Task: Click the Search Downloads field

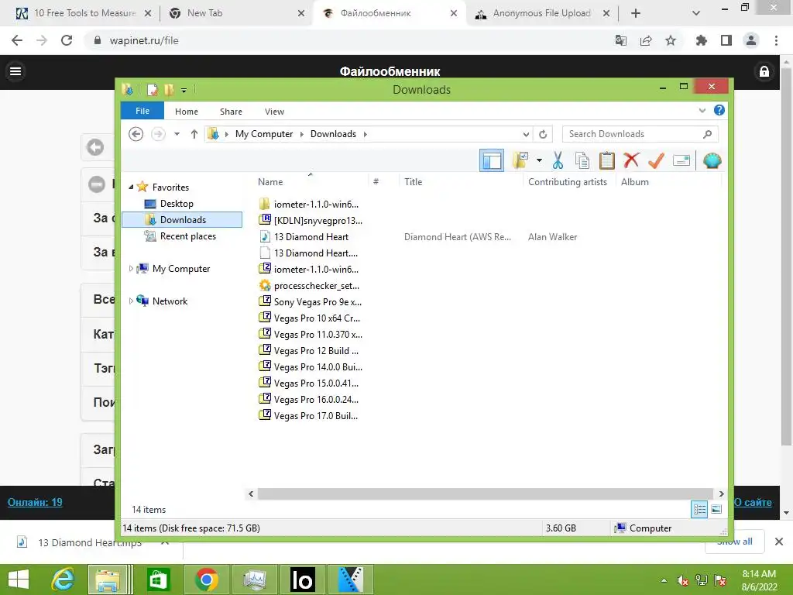Action: pyautogui.click(x=640, y=134)
